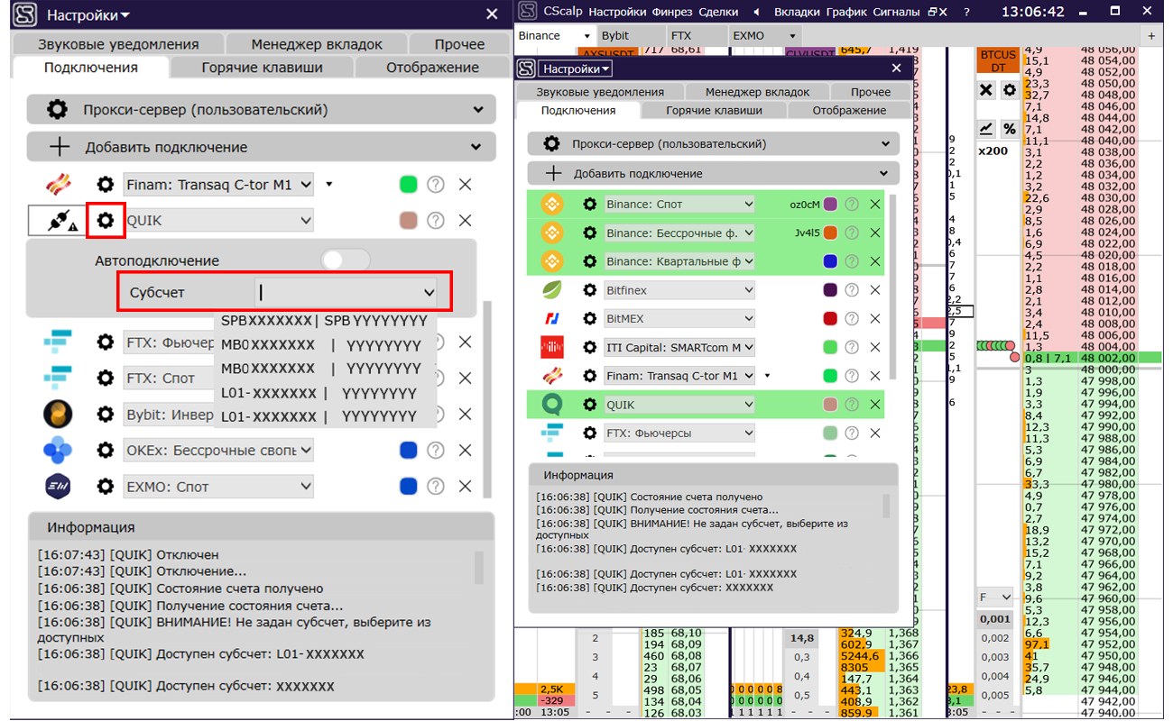Click the x200 label under BTCUSDT
1173x721 pixels.
coord(993,151)
